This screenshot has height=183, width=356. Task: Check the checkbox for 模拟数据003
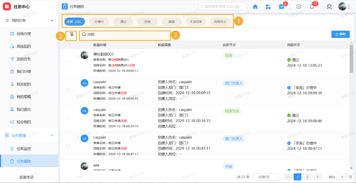point(68,62)
